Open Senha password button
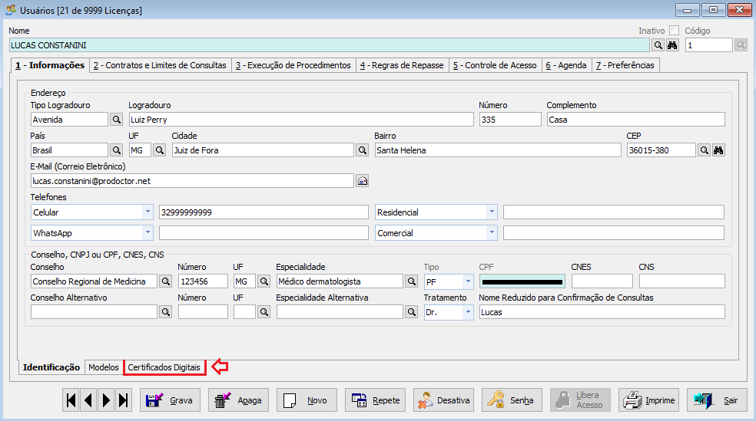This screenshot has width=756, height=421. click(512, 400)
